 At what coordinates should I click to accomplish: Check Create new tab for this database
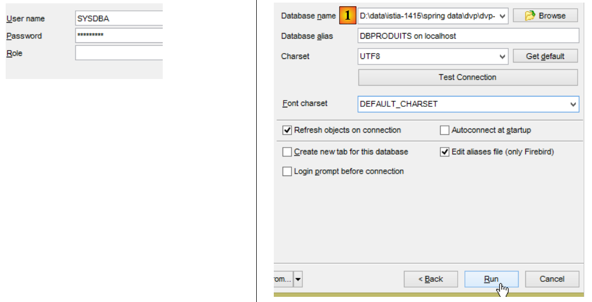pyautogui.click(x=287, y=152)
